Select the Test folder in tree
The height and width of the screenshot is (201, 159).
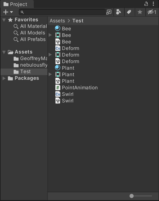24,72
